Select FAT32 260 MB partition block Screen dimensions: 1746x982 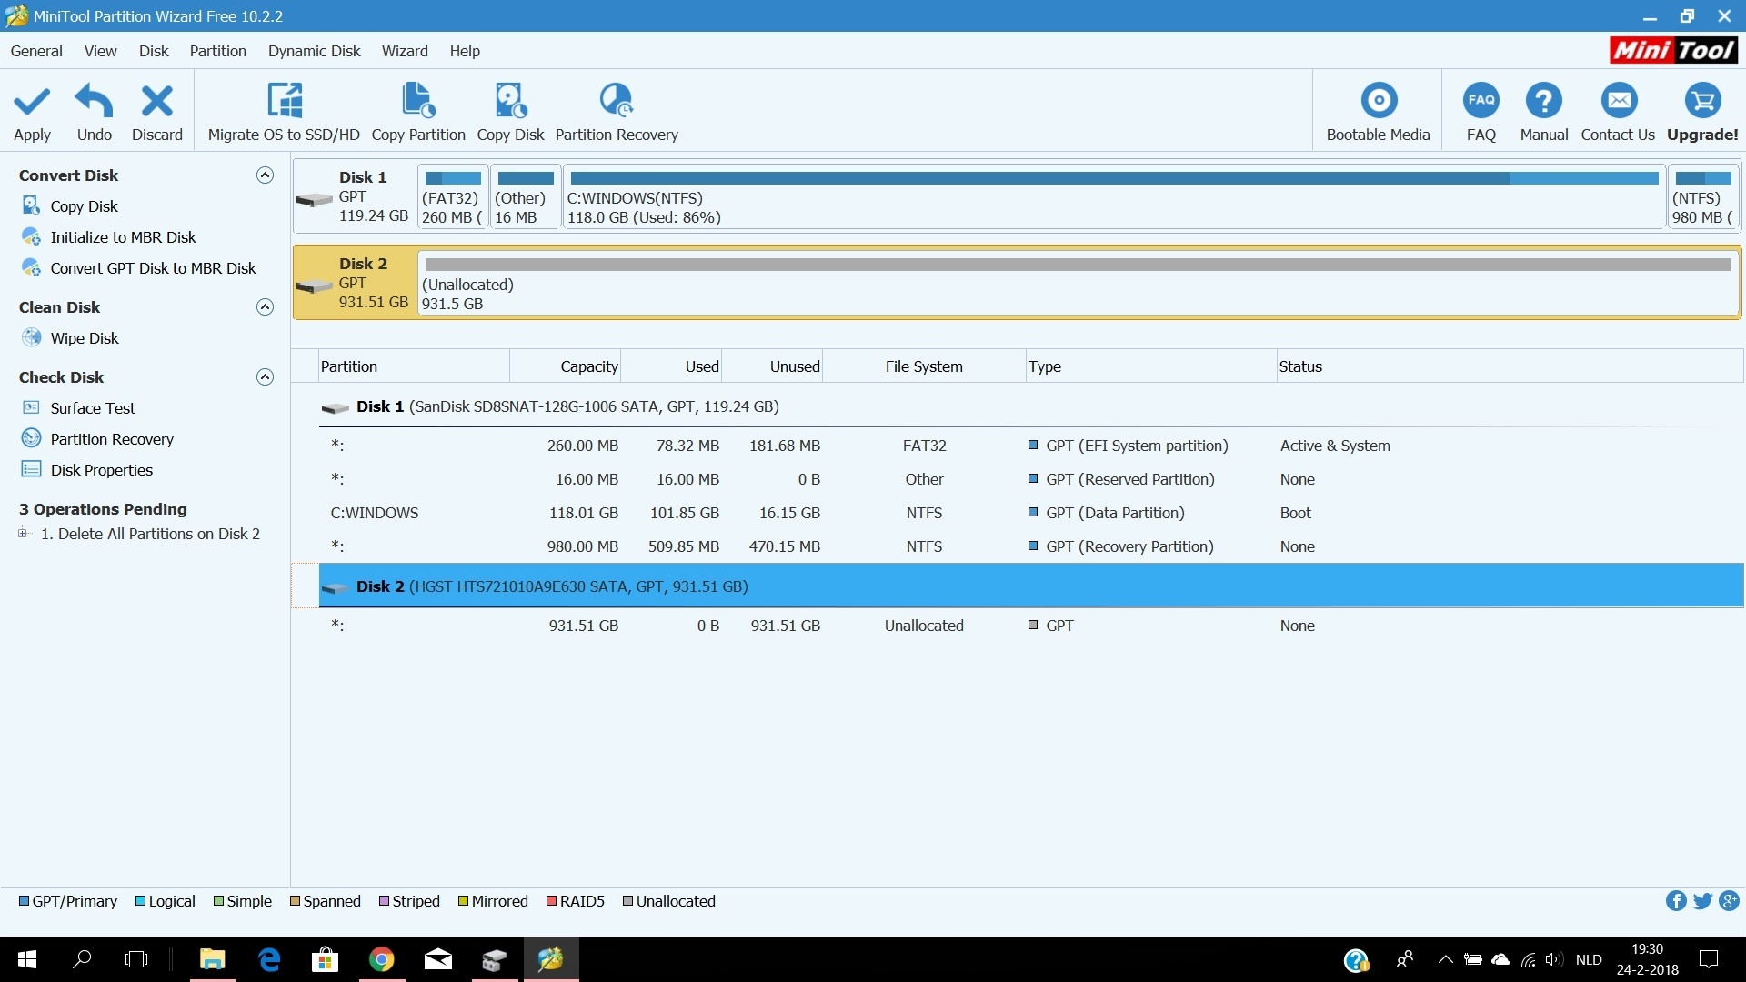(453, 196)
